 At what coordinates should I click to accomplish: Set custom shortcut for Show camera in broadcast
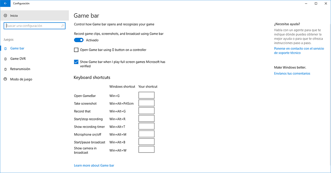point(147,149)
